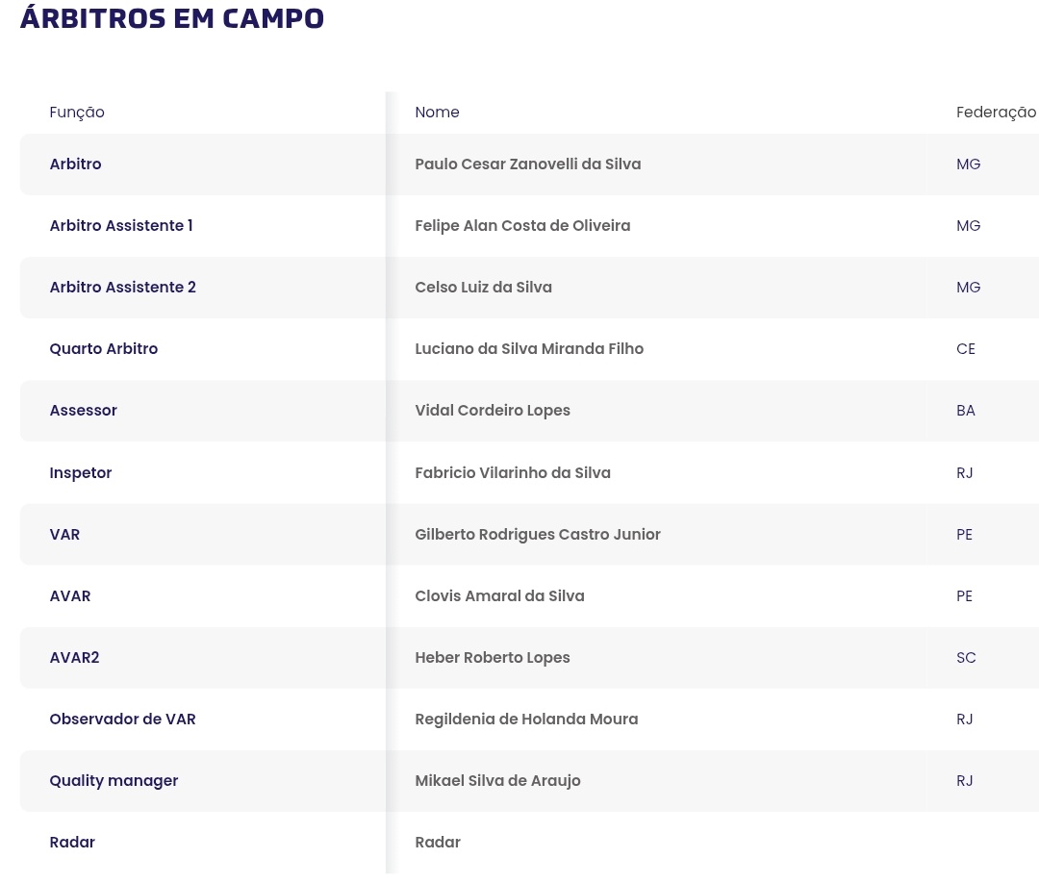Screen dimensions: 1039x884
Task: Select assessor Vidal Cordeiro Lopes
Action: [x=493, y=411]
